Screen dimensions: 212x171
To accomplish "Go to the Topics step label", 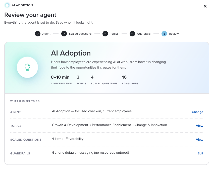I will pyautogui.click(x=114, y=34).
